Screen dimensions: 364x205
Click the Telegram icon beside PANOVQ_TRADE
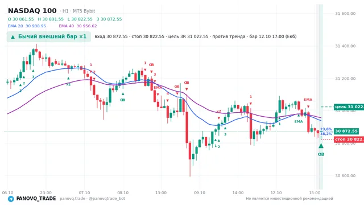pyautogui.click(x=11, y=199)
